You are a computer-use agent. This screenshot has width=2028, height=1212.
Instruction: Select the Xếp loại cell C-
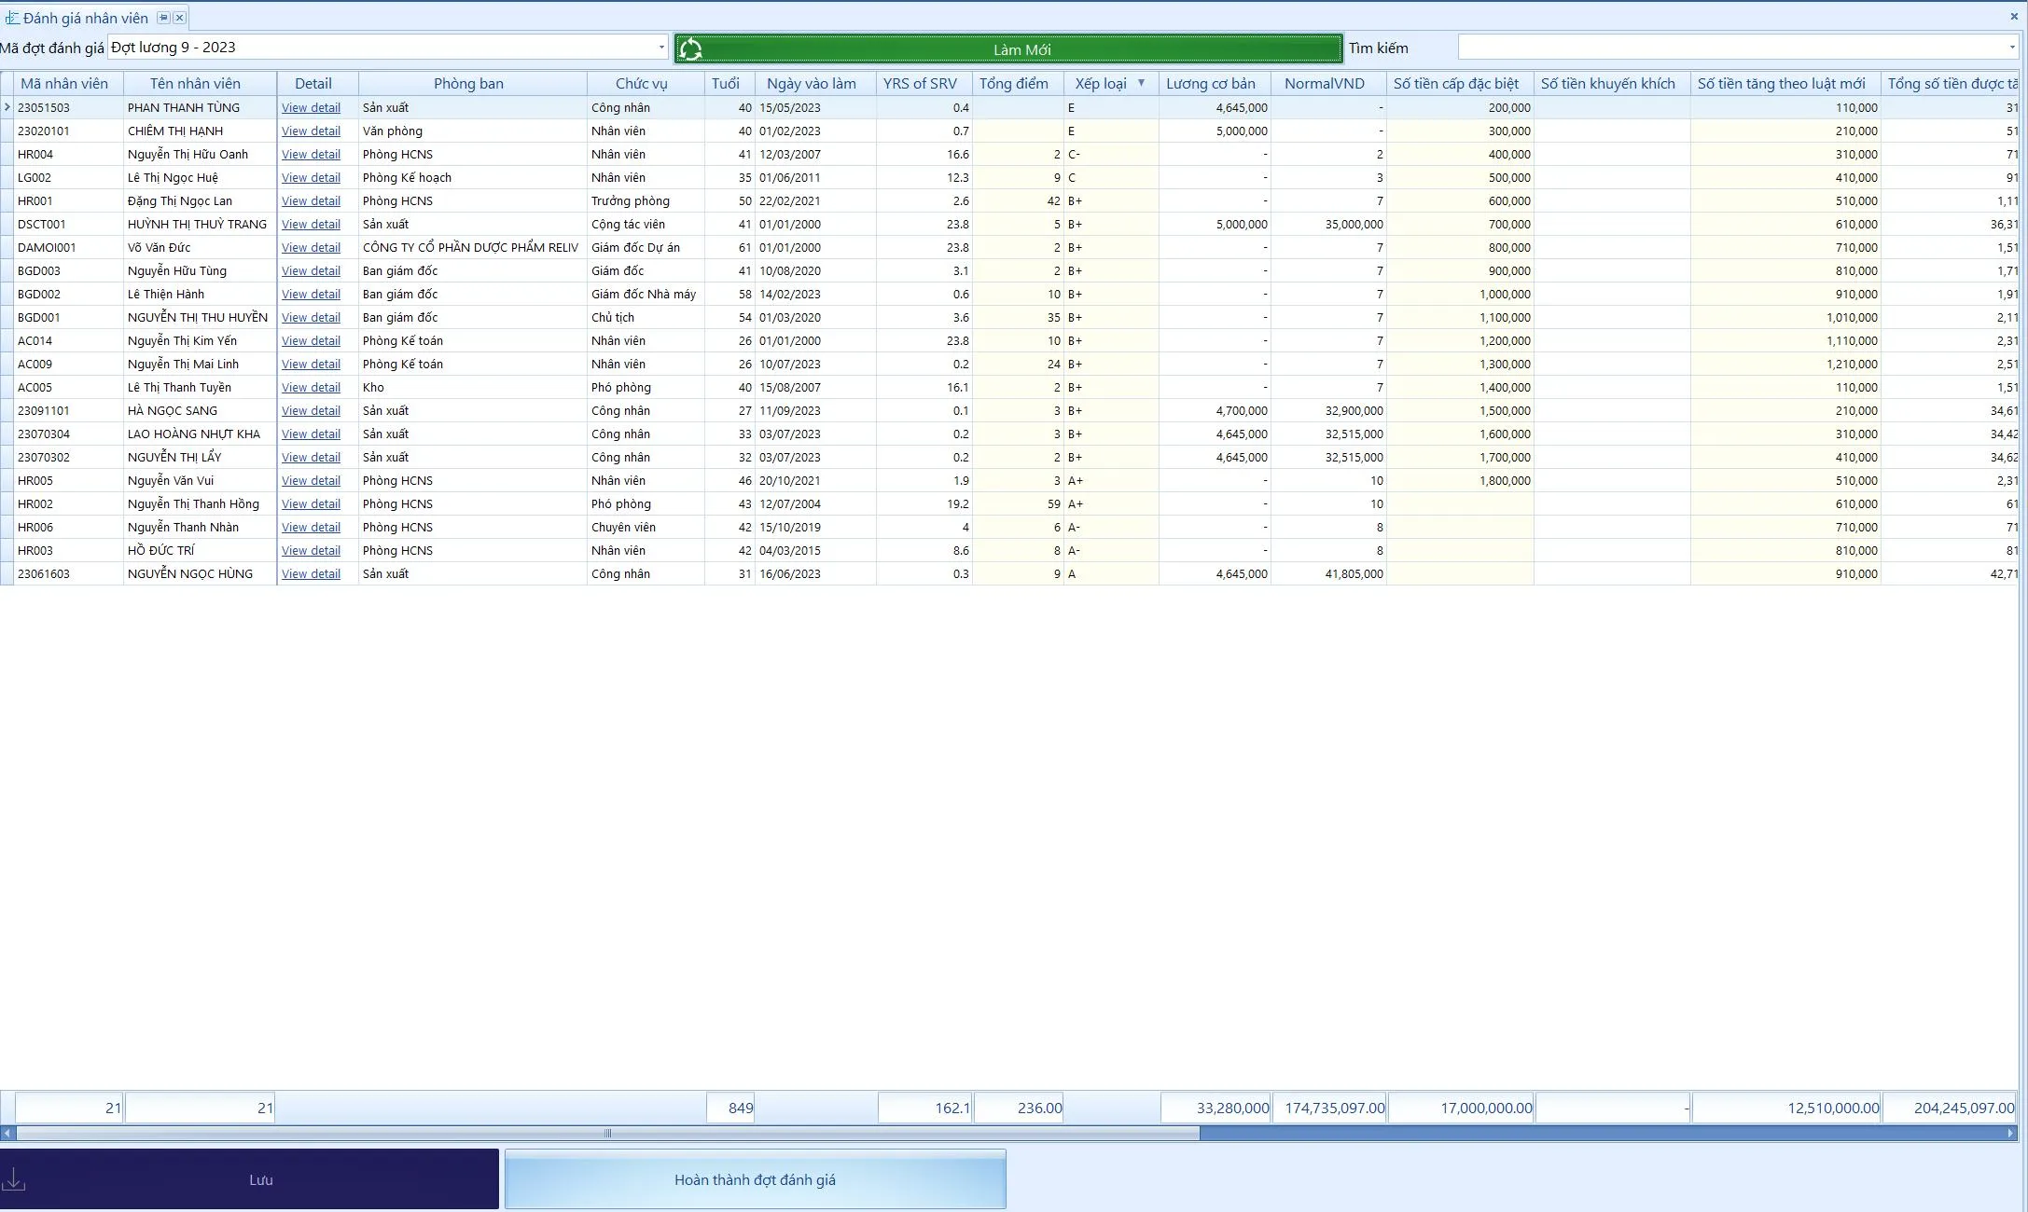coord(1111,155)
